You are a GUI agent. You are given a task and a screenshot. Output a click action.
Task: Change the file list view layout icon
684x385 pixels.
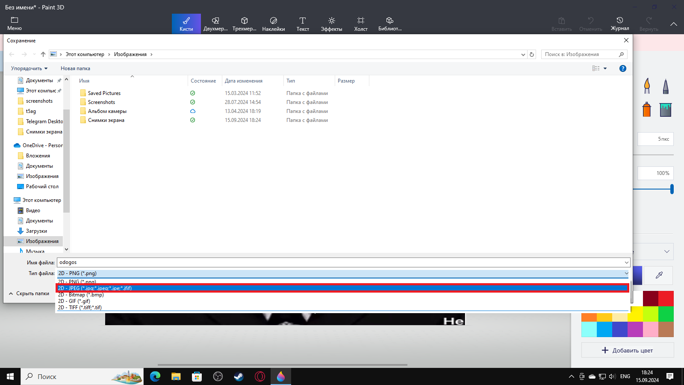[x=596, y=68]
